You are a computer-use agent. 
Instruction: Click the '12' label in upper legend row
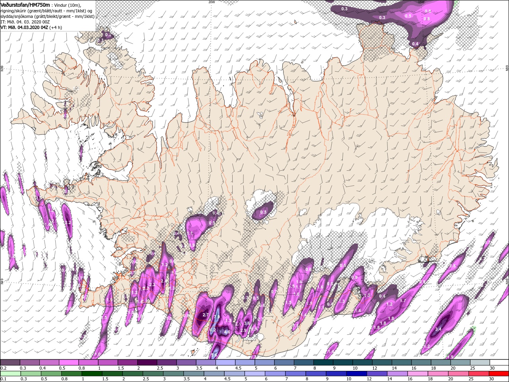coord(375,368)
